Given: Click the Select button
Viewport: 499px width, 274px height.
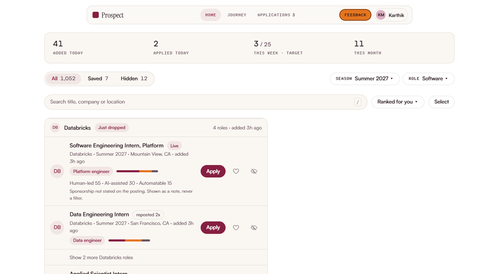Looking at the screenshot, I should pyautogui.click(x=441, y=102).
